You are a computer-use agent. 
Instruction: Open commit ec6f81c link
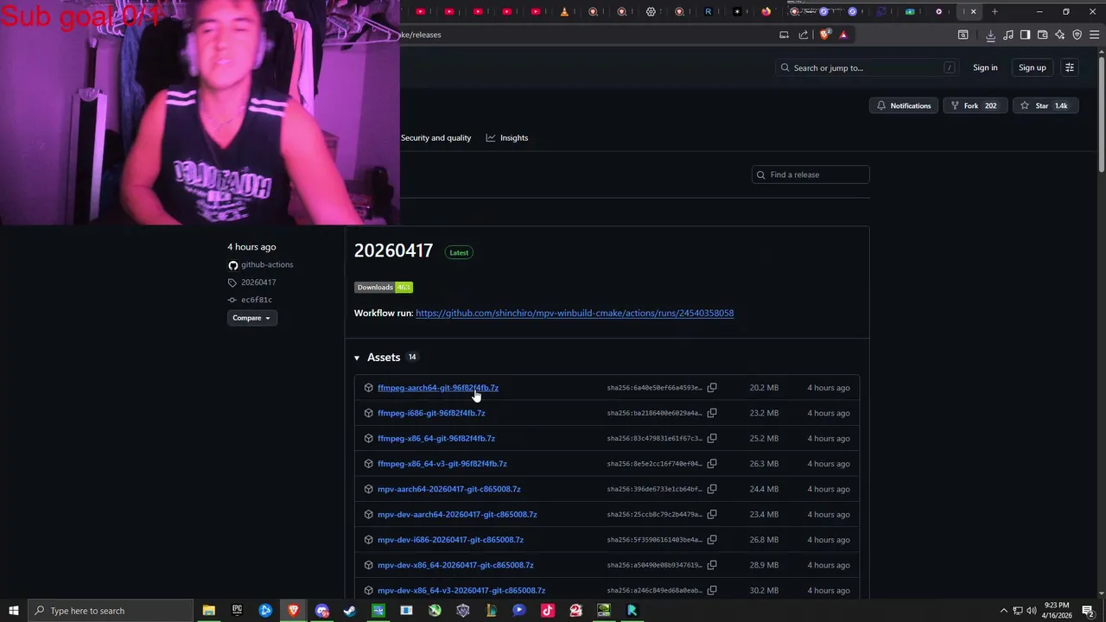[257, 300]
